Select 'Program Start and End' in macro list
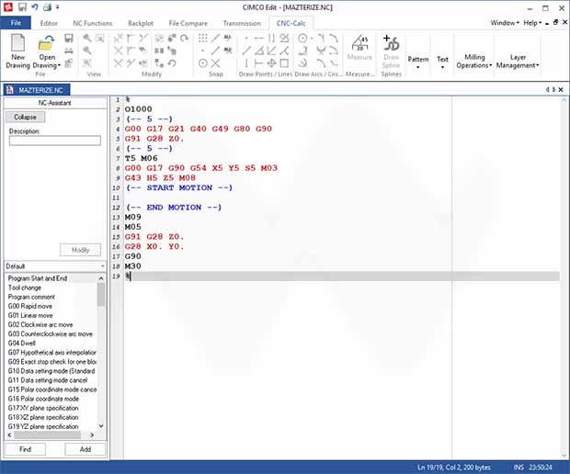 [51, 278]
